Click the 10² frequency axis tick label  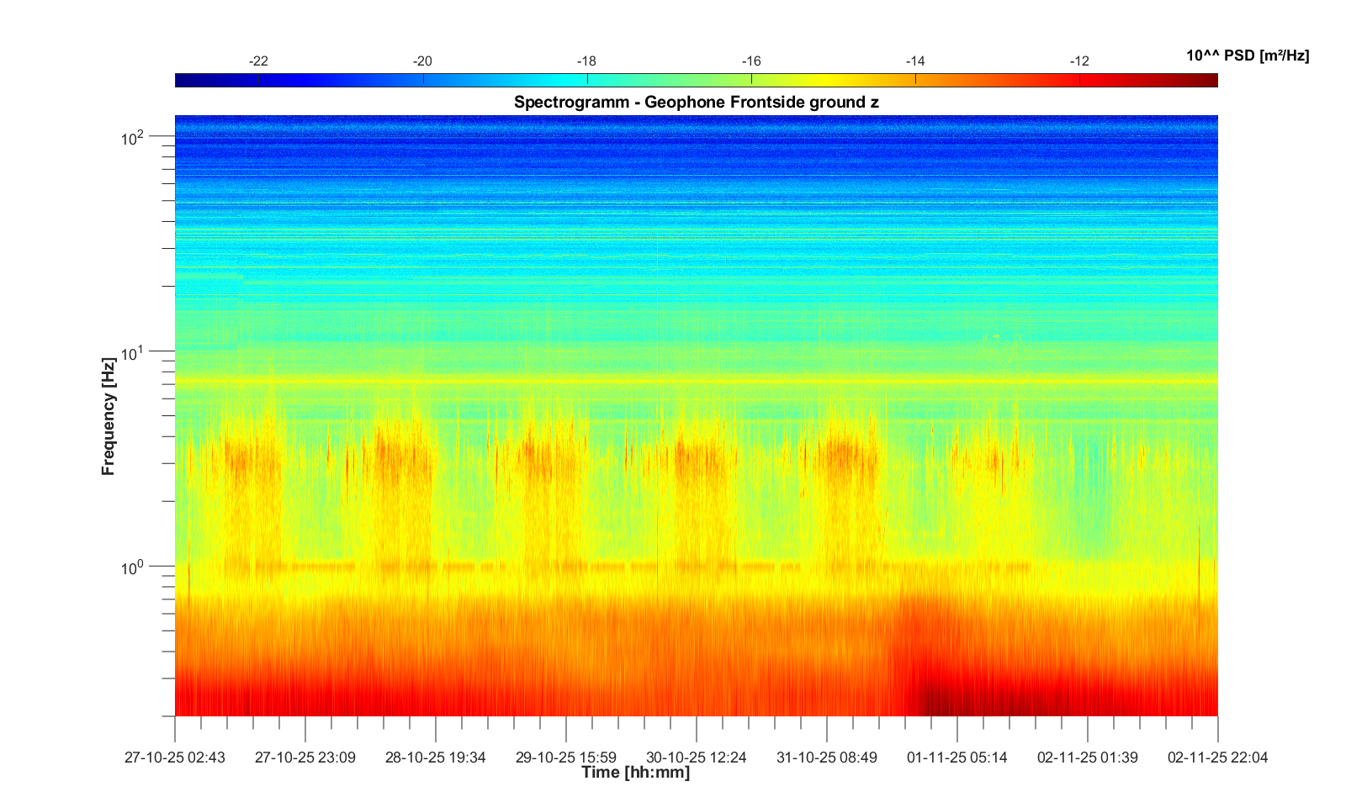pyautogui.click(x=133, y=137)
